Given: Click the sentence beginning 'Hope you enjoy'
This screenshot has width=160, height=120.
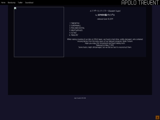Looking at the screenshot, I should pos(105,43).
